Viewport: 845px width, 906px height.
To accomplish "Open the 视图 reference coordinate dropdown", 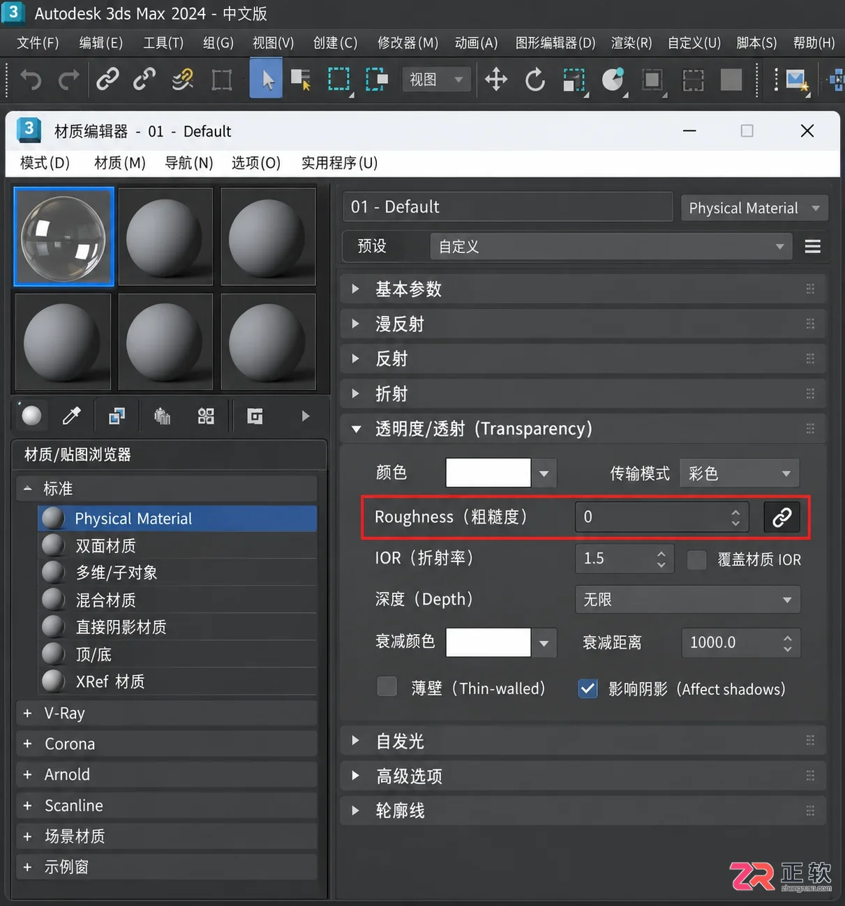I will [436, 80].
